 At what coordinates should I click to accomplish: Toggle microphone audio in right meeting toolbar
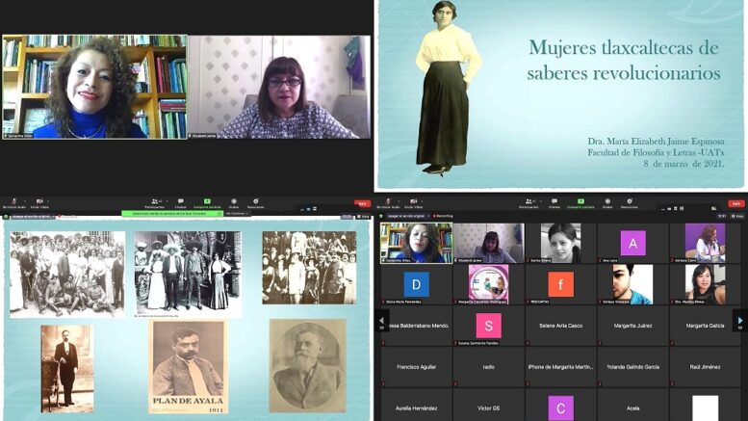click(x=388, y=203)
